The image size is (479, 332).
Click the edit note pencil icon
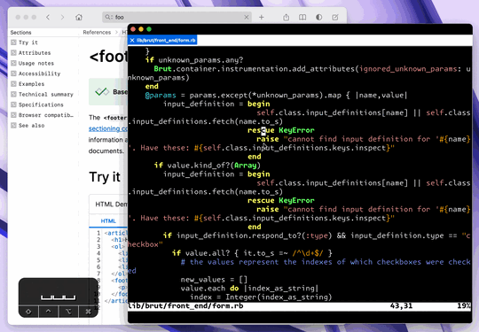335,17
